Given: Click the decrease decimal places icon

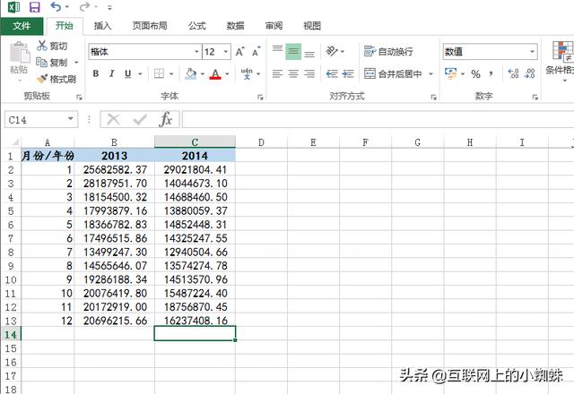Looking at the screenshot, I should [530, 73].
